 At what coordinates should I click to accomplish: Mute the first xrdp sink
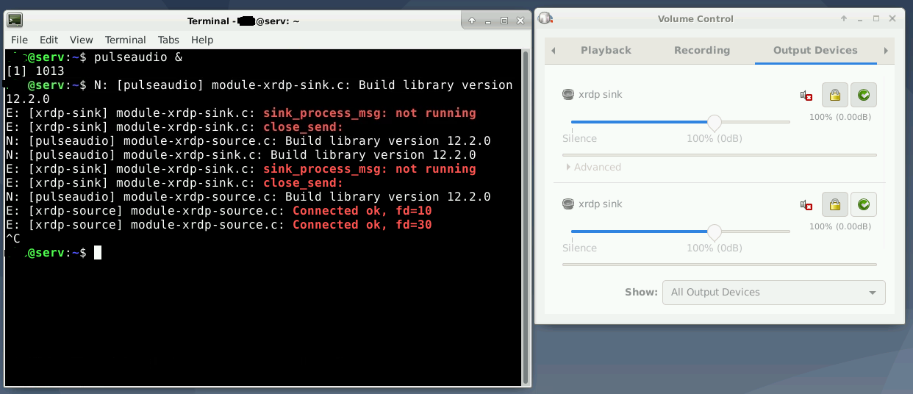806,96
